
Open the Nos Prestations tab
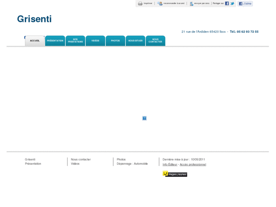(75, 41)
